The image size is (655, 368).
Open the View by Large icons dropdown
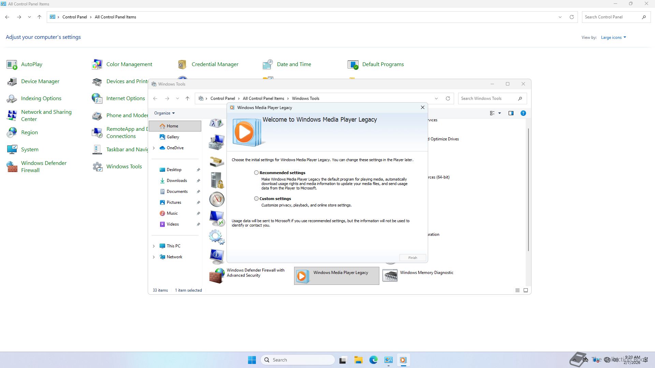pyautogui.click(x=613, y=37)
